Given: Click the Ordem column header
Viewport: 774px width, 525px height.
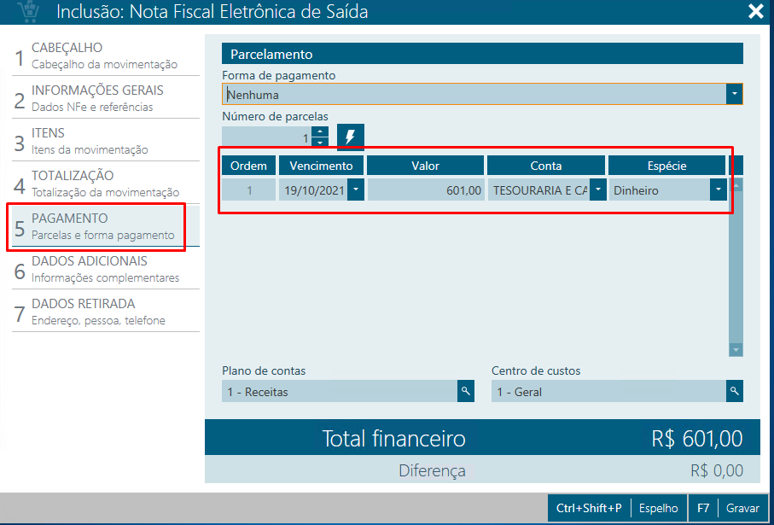Looking at the screenshot, I should 249,166.
